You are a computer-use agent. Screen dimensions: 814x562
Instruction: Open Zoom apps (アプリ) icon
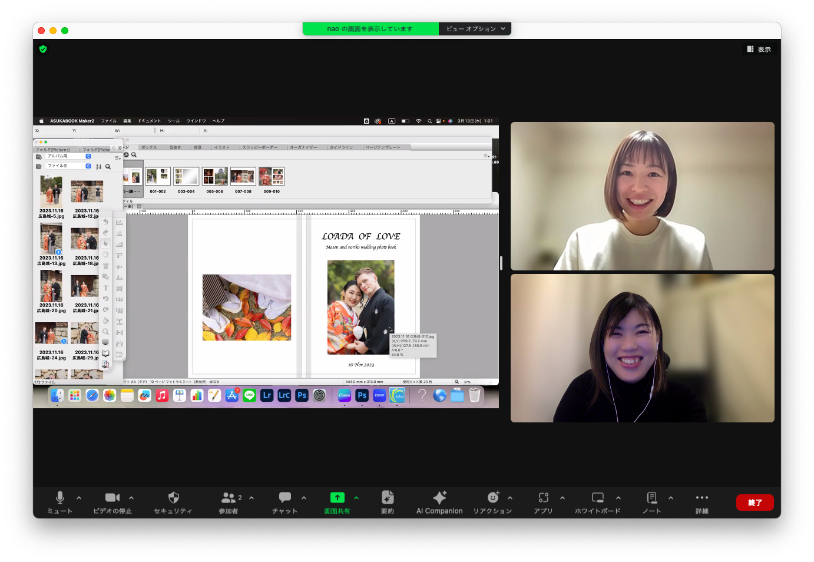click(x=544, y=498)
